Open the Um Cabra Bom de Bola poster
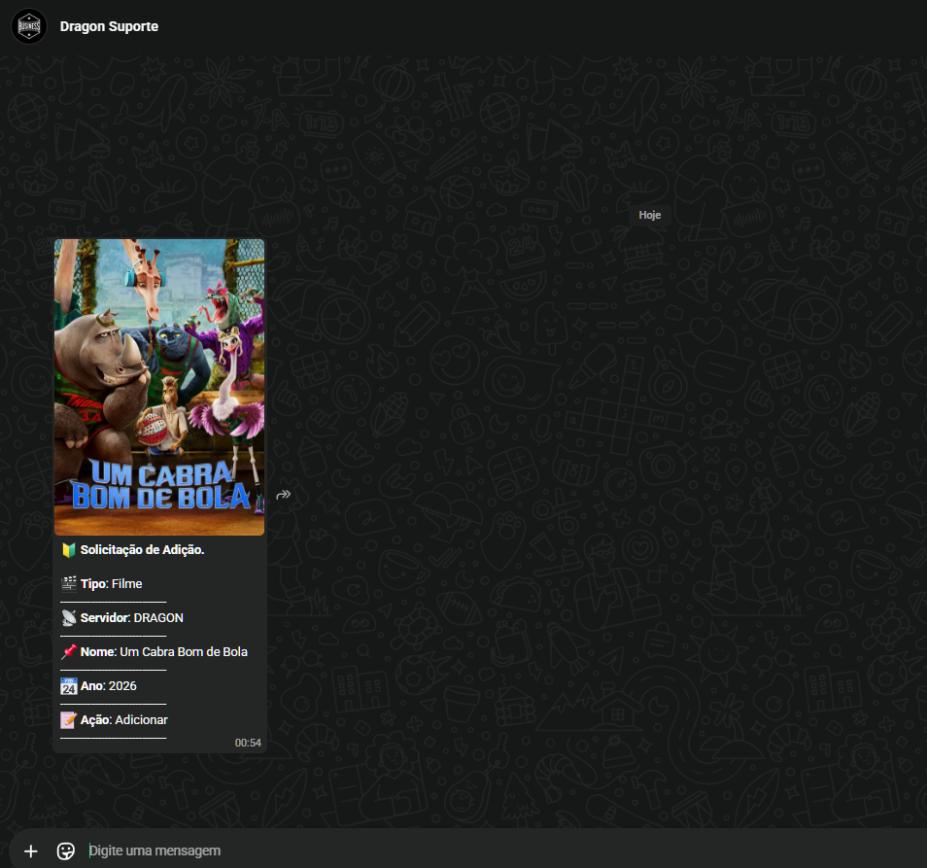Viewport: 927px width, 868px height. pyautogui.click(x=159, y=387)
